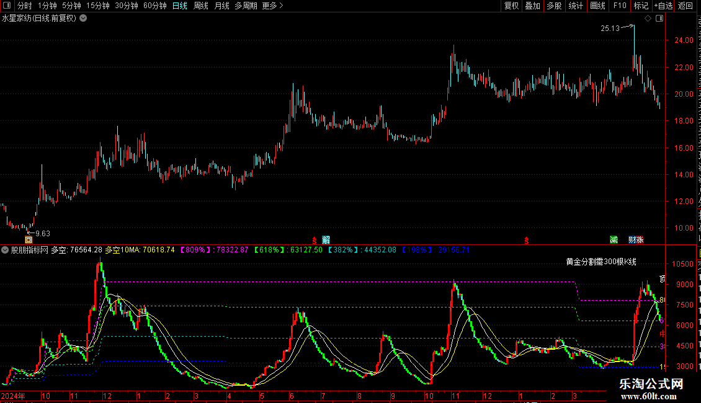Image resolution: width=701 pixels, height=403 pixels.
Task: Click the blue 财 event marker
Action: 632,240
